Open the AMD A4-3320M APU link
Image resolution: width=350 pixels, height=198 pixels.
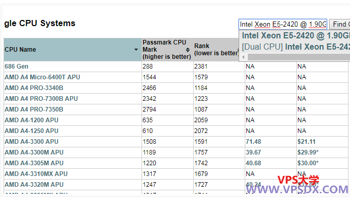pos(34,184)
